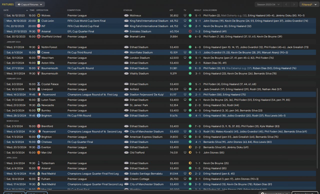Tick the checkmark for the Club León fixture
The height and width of the screenshot is (194, 320).
click(5, 21)
